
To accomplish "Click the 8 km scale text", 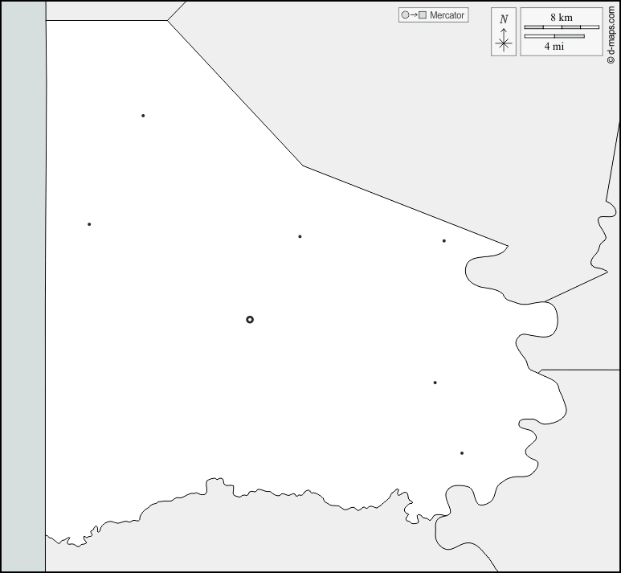I will [562, 17].
